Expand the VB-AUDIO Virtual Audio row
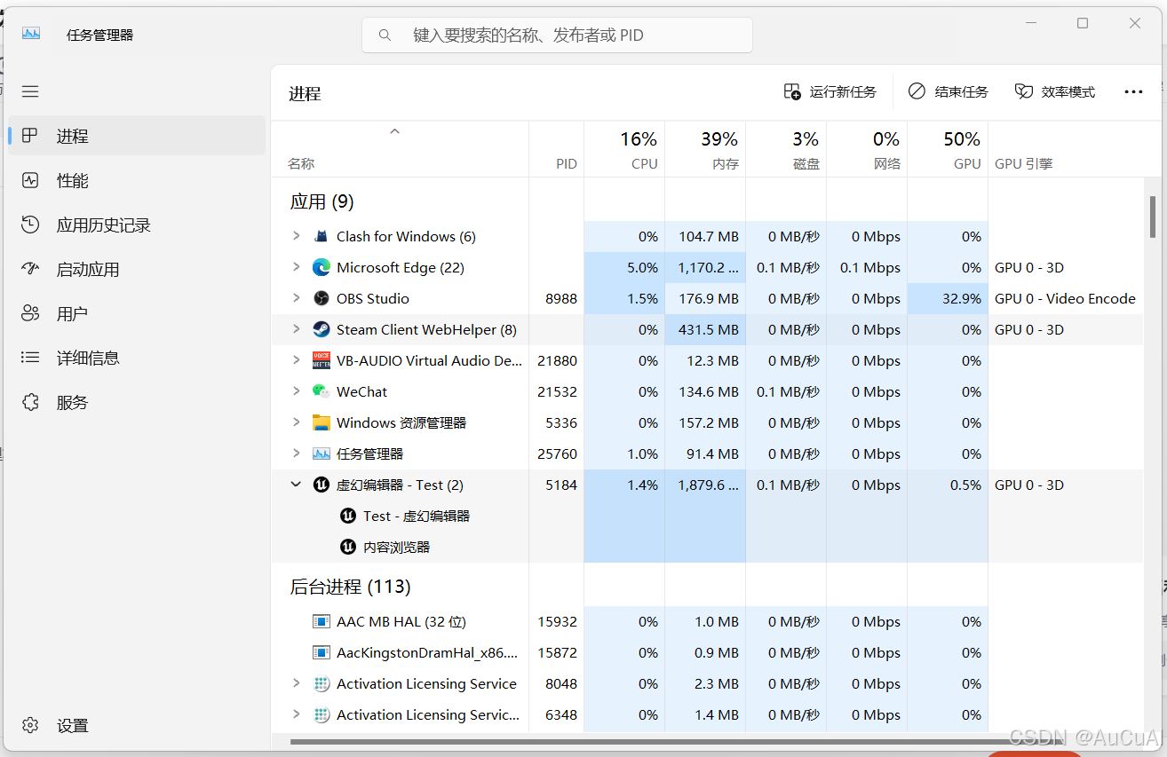The width and height of the screenshot is (1167, 757). click(x=296, y=360)
